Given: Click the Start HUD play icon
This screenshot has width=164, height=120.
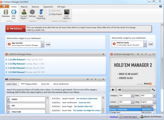Looking at the screenshot, I should click(50, 11).
